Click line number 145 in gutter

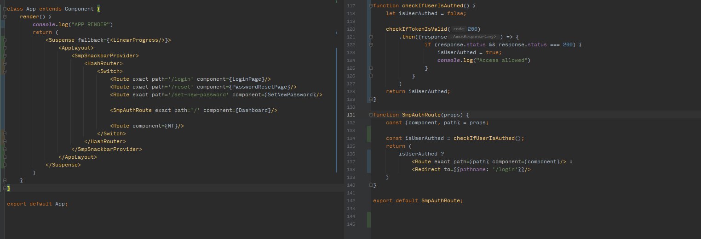tap(350, 224)
